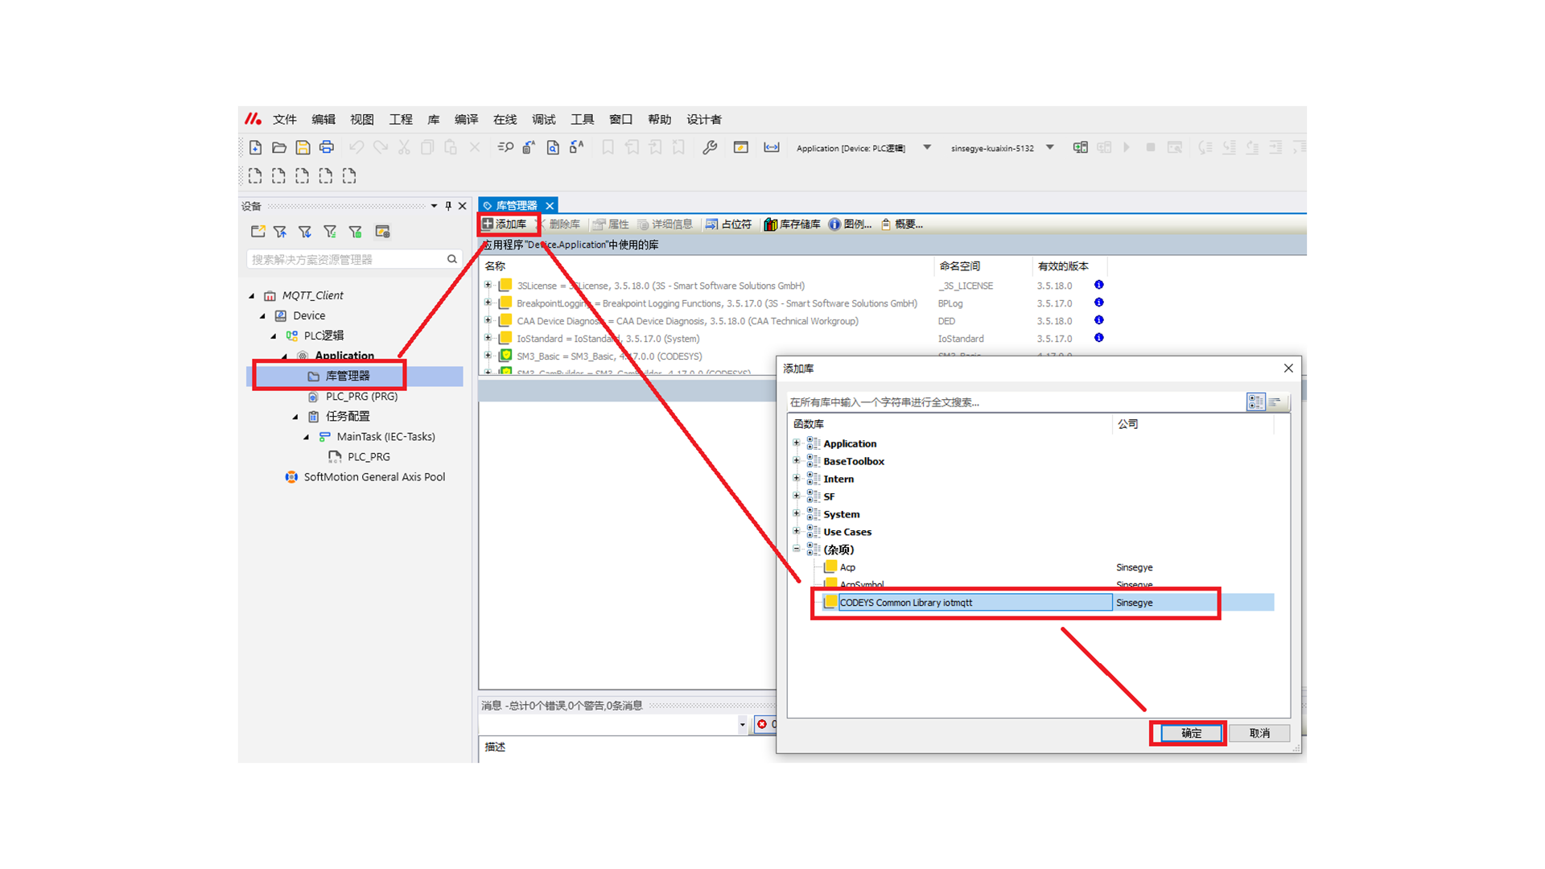This screenshot has height=869, width=1545.
Task: Click the flat list view icon in the 添加库 dialog
Action: tap(1275, 402)
